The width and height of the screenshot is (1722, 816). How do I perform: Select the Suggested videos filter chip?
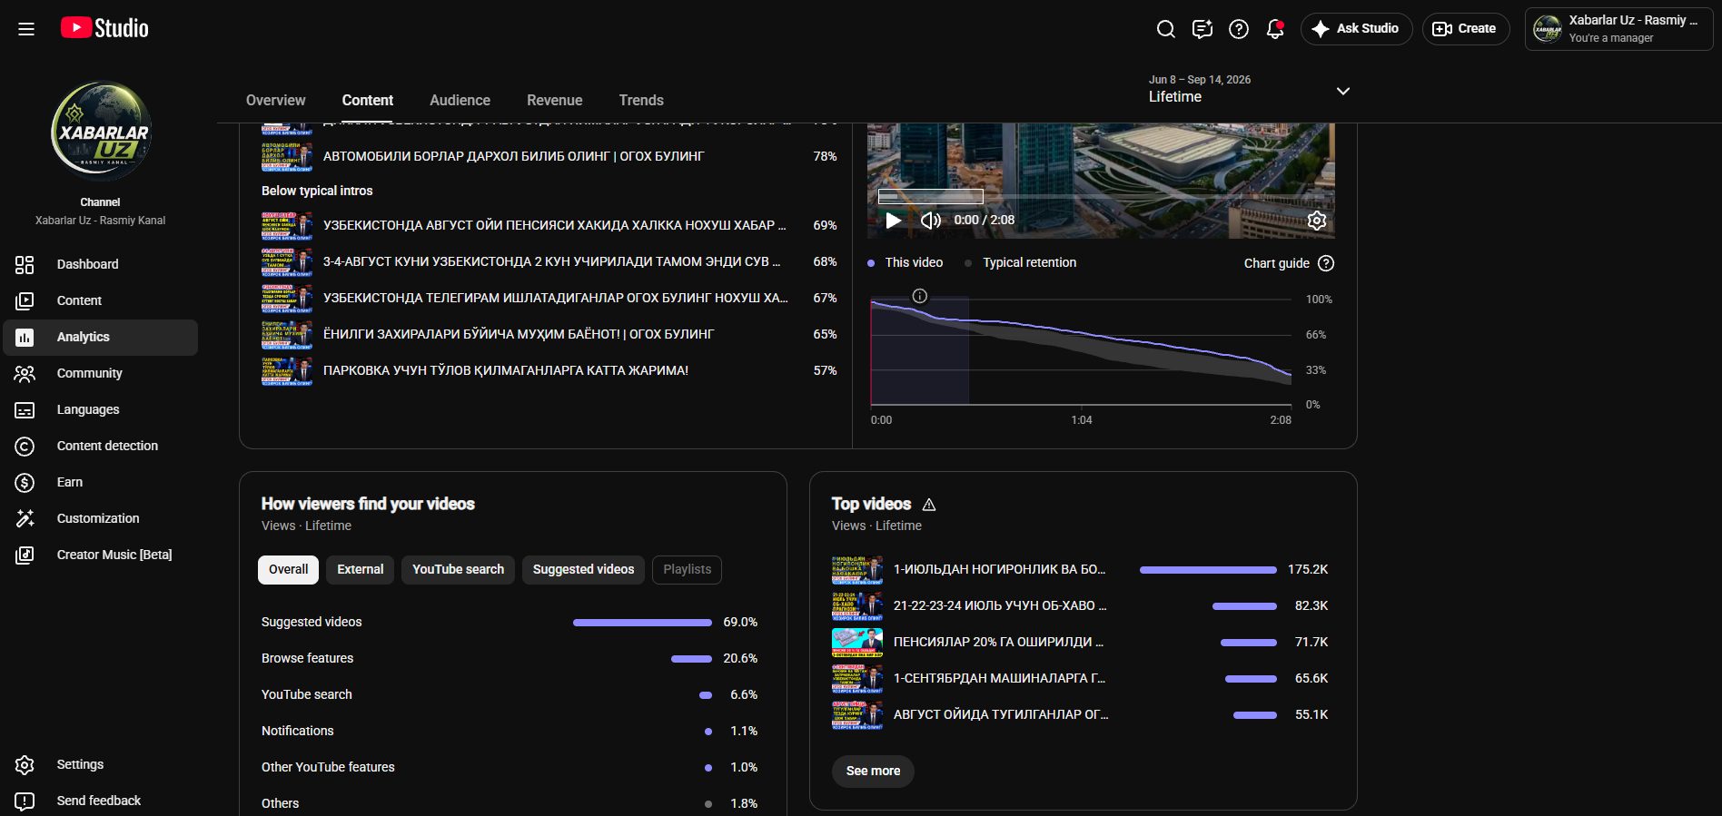click(583, 569)
